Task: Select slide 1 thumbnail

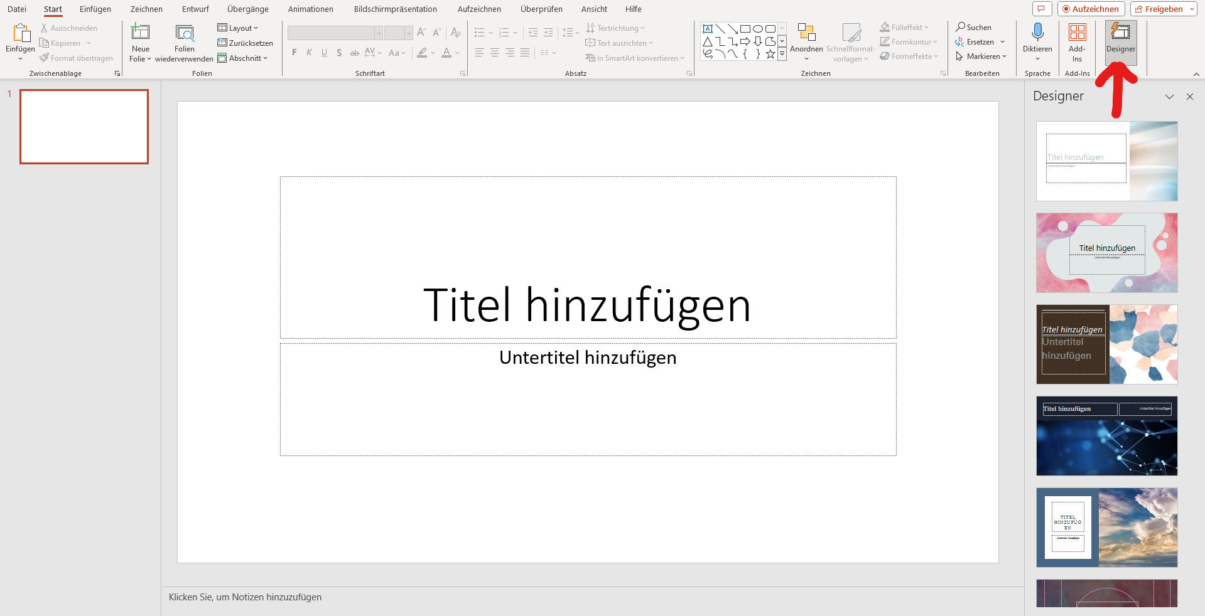Action: pyautogui.click(x=84, y=127)
